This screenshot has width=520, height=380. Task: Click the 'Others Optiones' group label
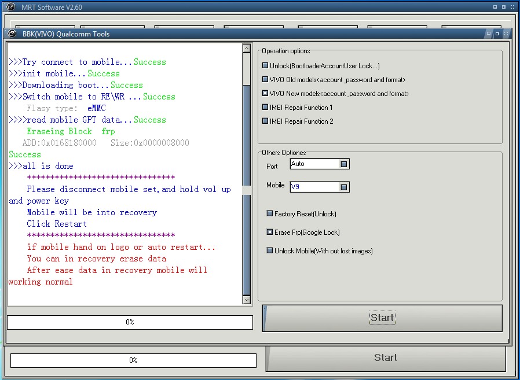click(284, 152)
